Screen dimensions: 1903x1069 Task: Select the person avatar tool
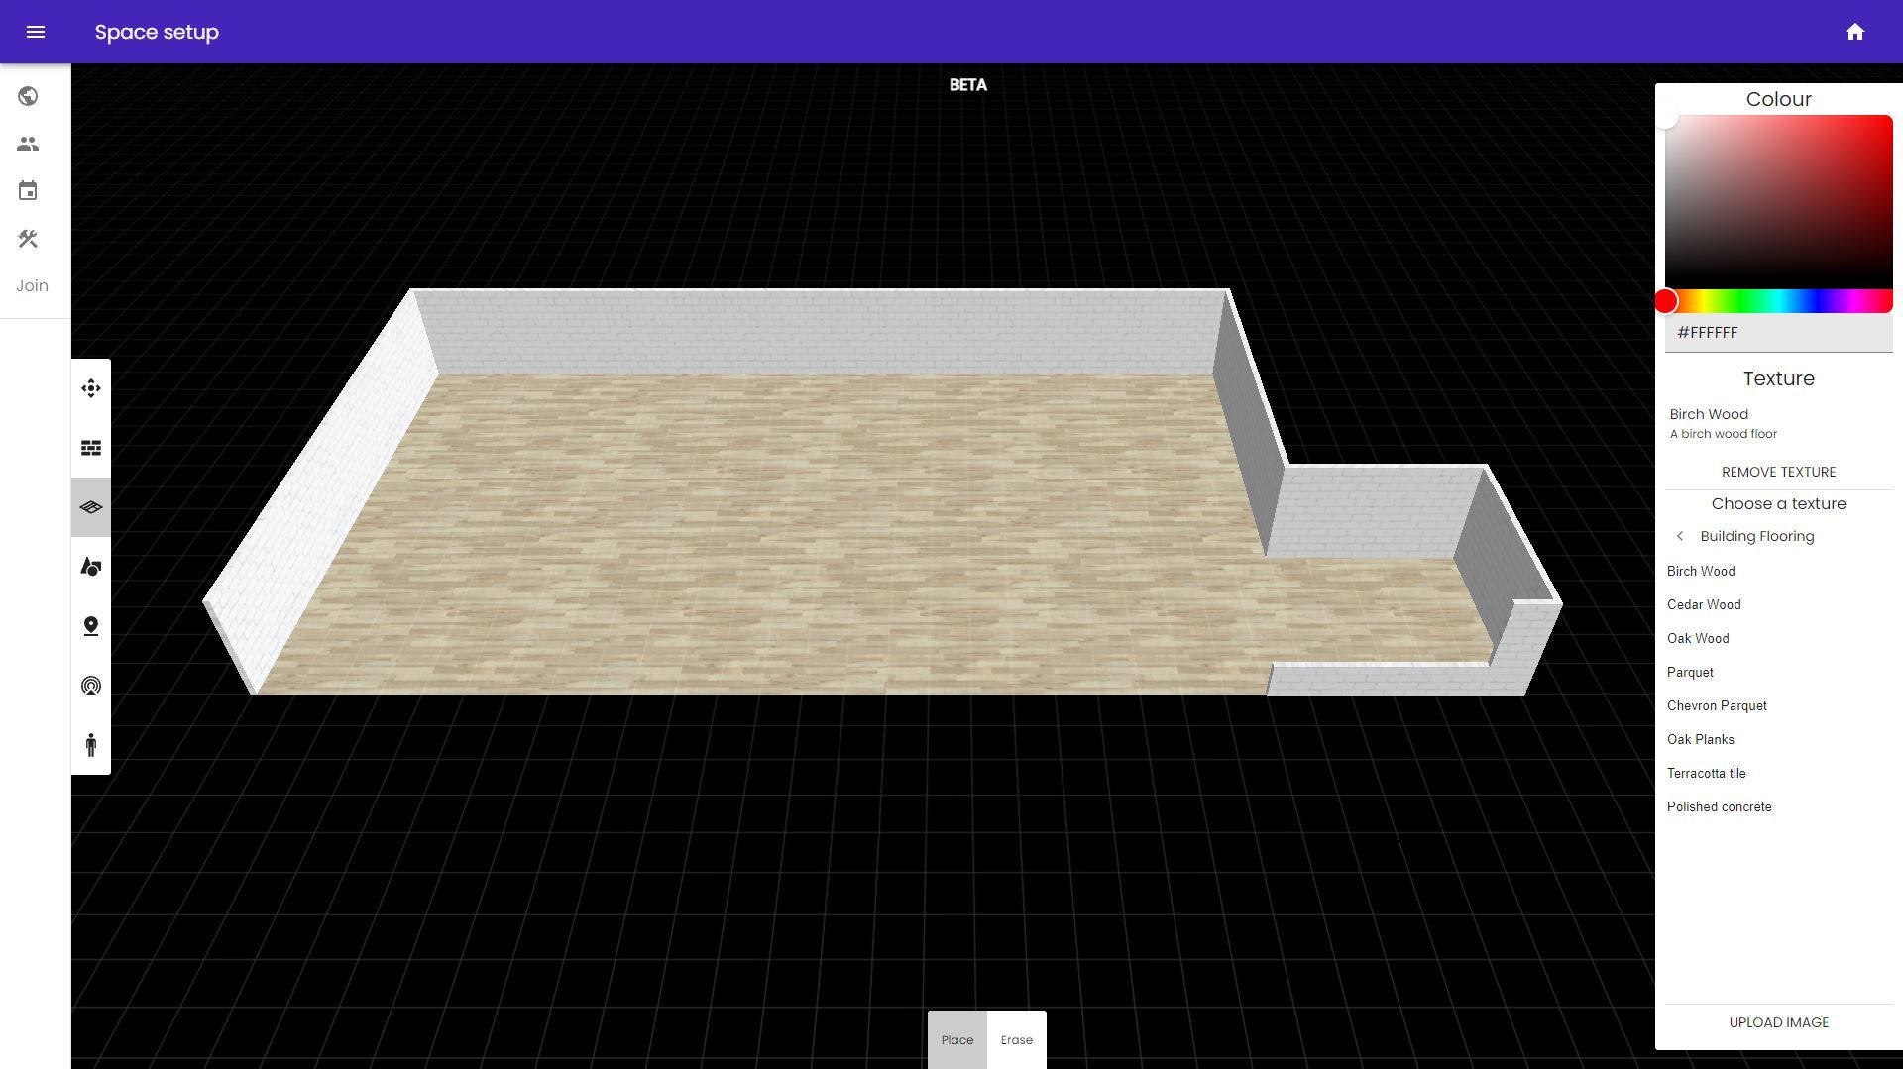pyautogui.click(x=91, y=745)
